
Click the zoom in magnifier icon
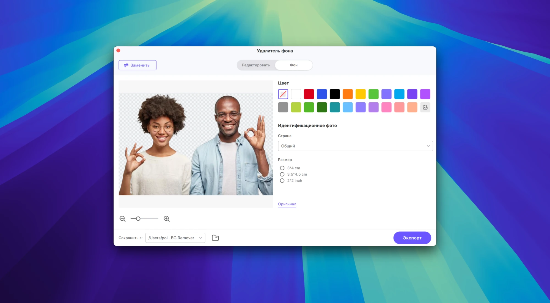click(166, 219)
